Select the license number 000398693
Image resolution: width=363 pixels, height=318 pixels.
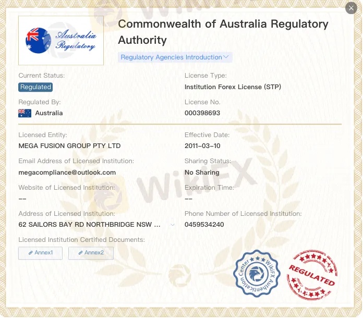coord(202,113)
